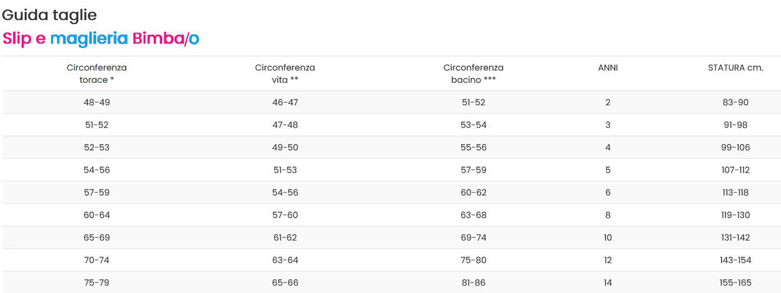The height and width of the screenshot is (293, 781).
Task: Select the 119-130 height cell
Action: pyautogui.click(x=735, y=215)
